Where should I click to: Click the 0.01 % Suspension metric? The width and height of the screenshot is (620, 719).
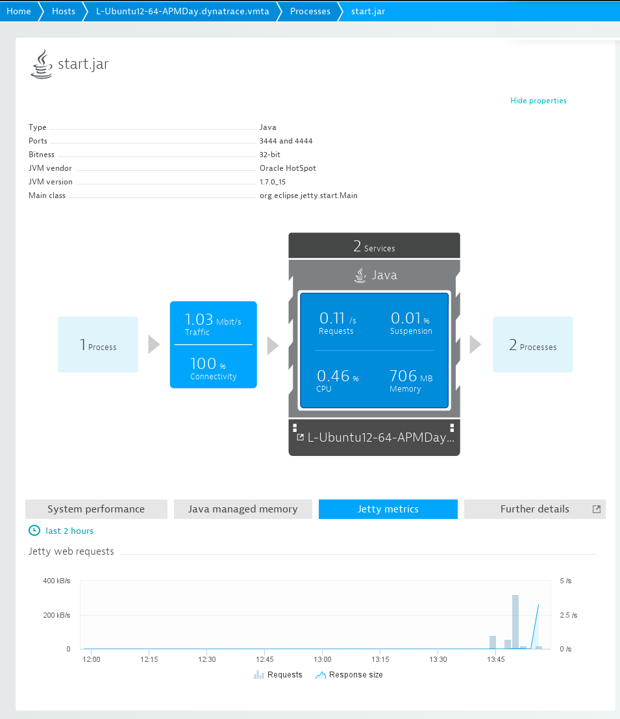(x=411, y=323)
